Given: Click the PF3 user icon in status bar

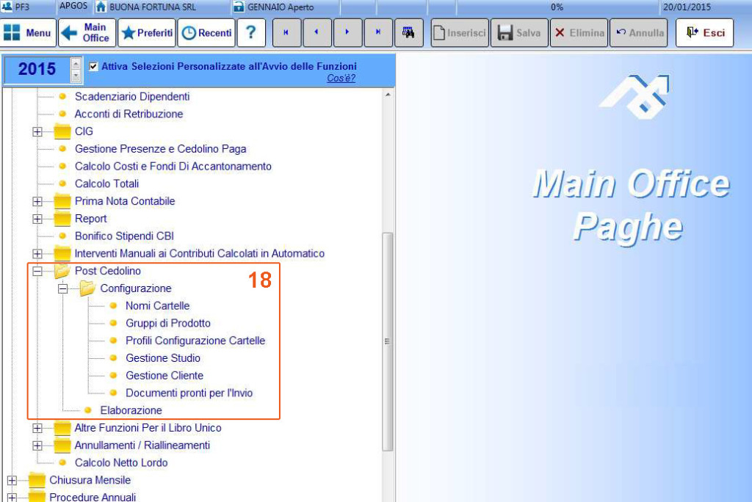Looking at the screenshot, I should 7,7.
